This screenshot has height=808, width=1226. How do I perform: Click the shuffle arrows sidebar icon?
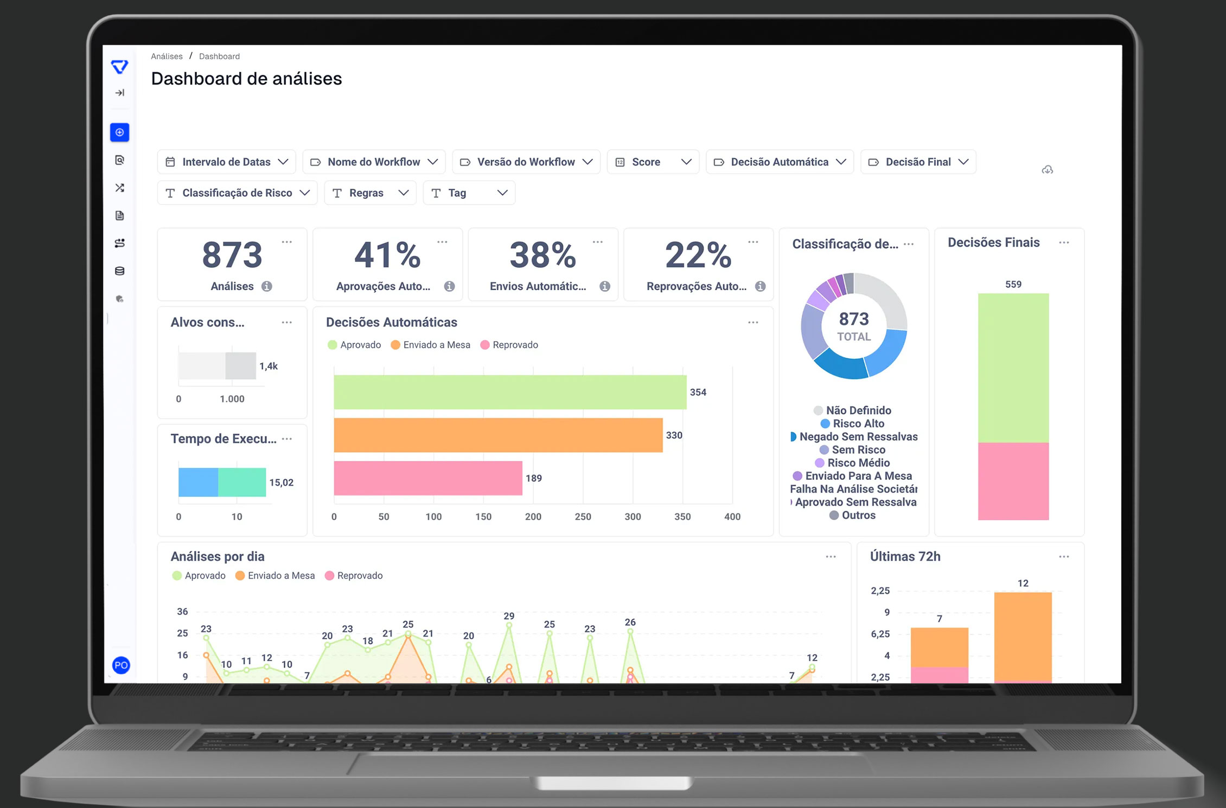[x=120, y=188]
